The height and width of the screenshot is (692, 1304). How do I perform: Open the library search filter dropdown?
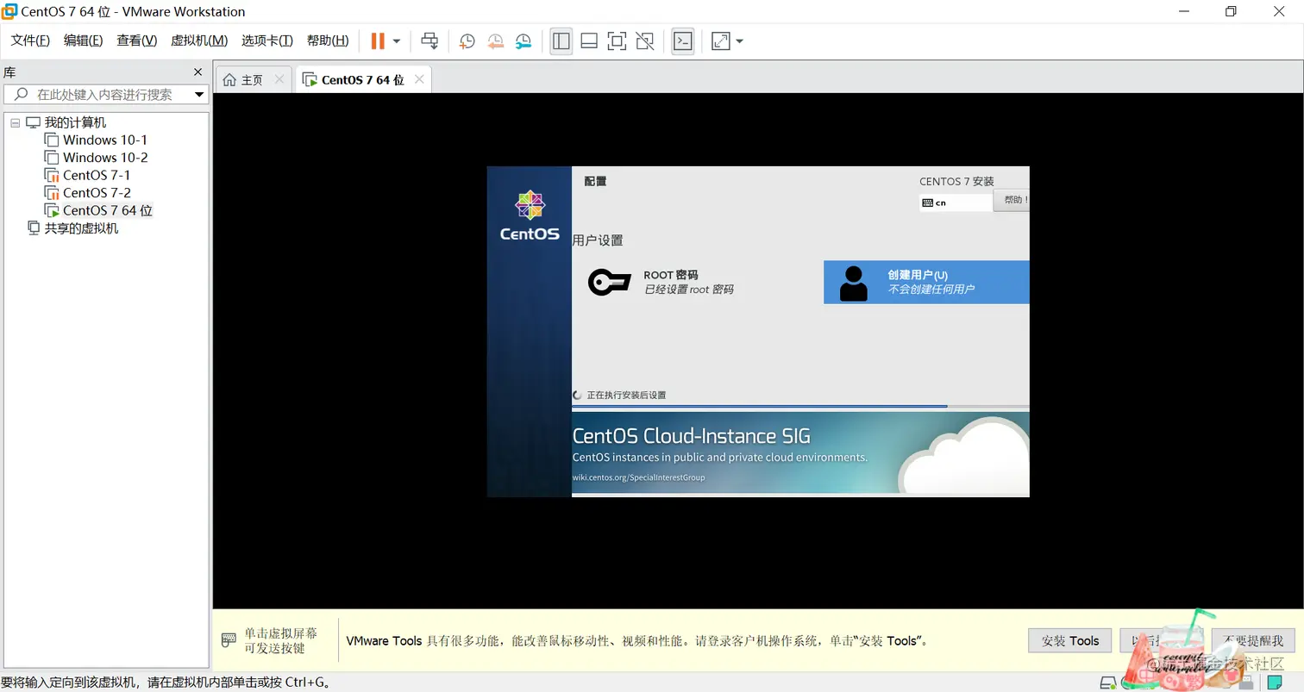point(199,95)
